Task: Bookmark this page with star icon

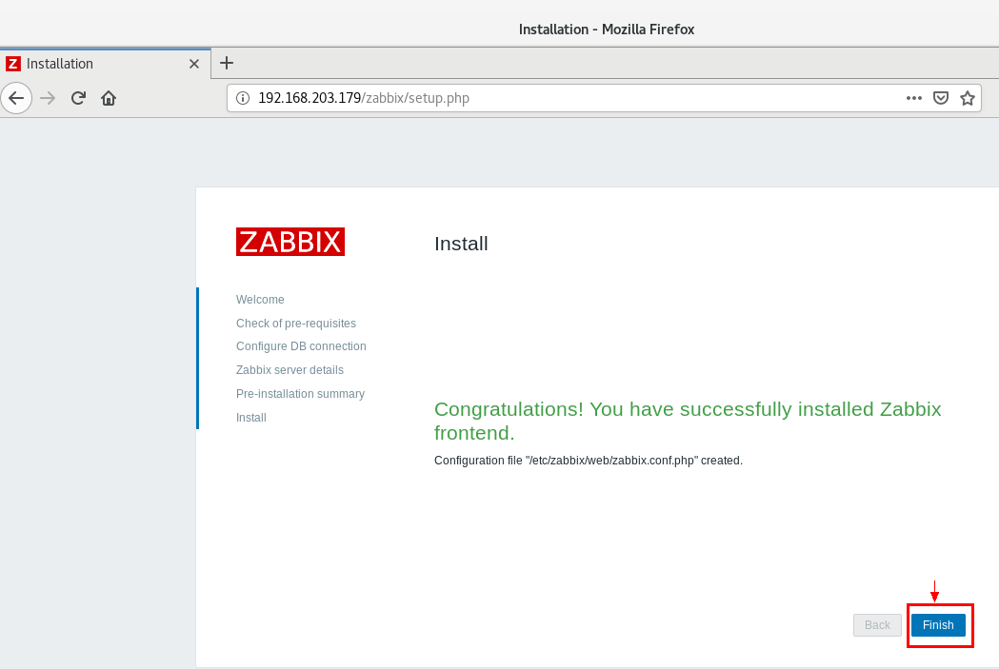Action: pos(968,98)
